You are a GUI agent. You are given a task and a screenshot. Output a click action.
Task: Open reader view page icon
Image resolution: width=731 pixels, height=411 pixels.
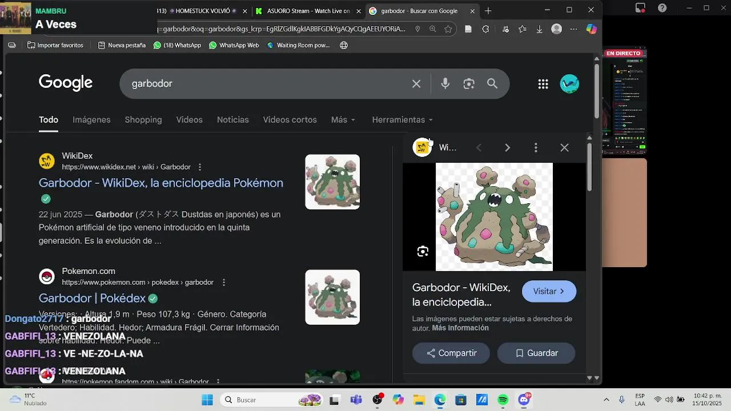[468, 29]
